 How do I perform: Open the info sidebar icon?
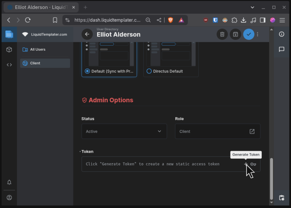coord(282,34)
